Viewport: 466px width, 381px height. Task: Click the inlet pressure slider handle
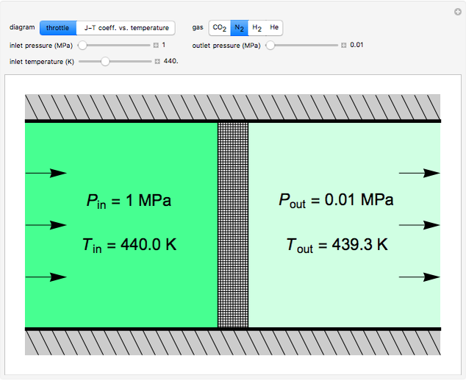(82, 45)
